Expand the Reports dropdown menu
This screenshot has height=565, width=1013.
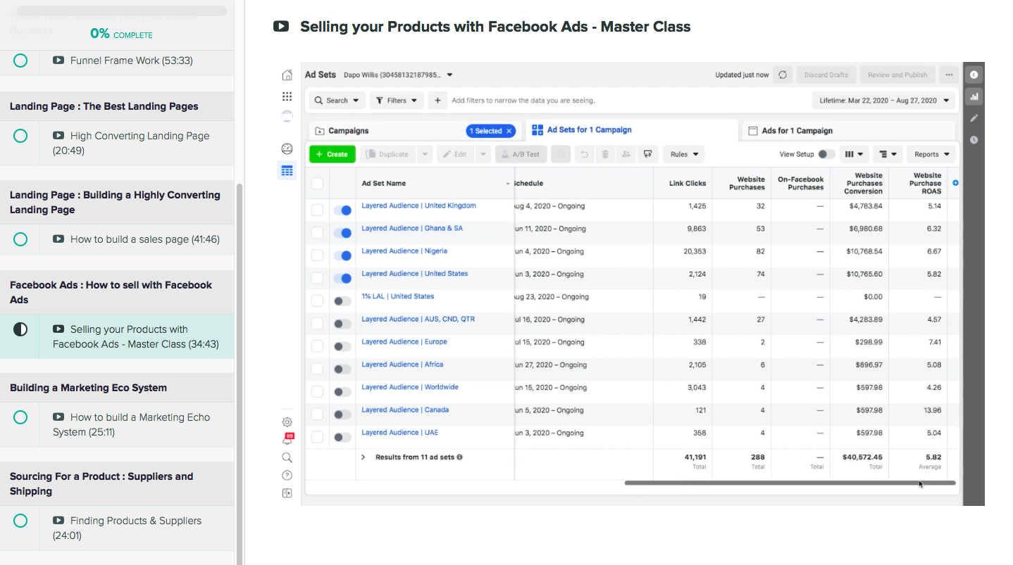click(x=931, y=154)
